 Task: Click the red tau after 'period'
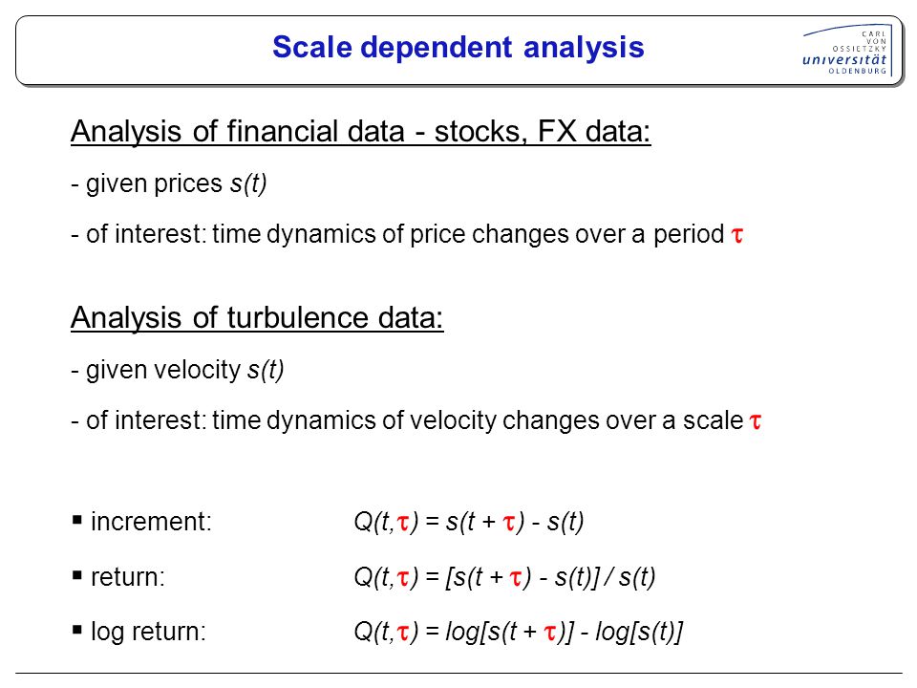click(736, 235)
